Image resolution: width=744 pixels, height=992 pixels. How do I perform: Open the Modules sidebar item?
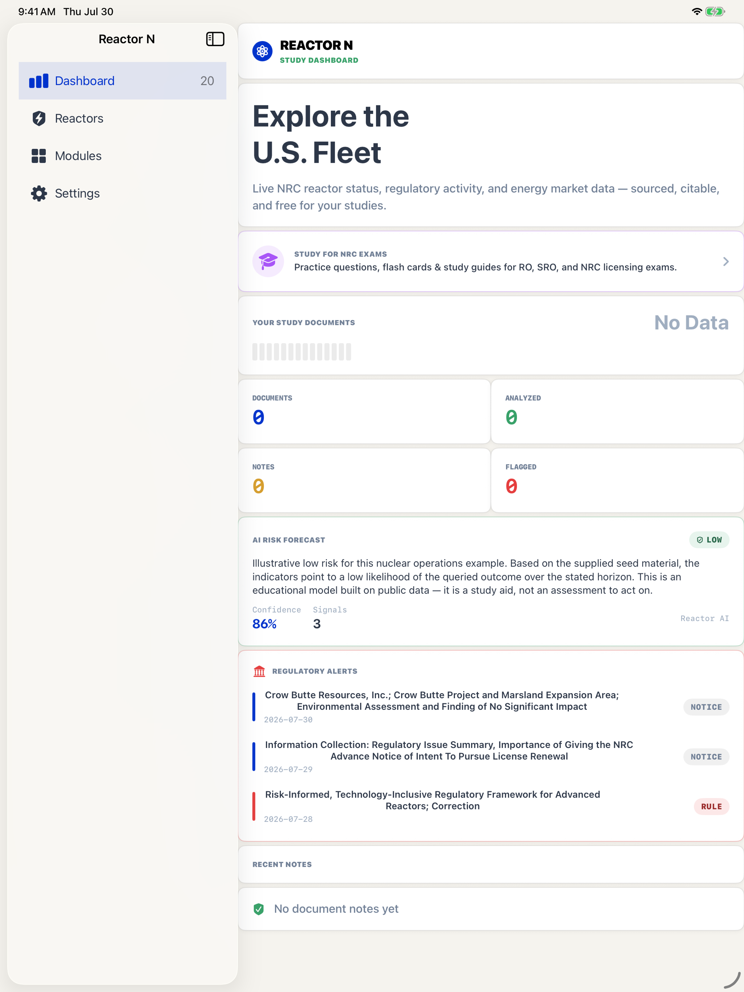tap(122, 156)
